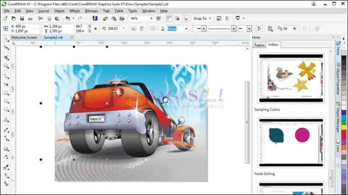Select the Shape edit tool
Image resolution: width=348 pixels, height=195 pixels.
coord(6,47)
